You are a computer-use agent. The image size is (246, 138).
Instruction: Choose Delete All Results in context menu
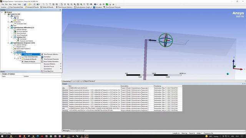click(31, 62)
